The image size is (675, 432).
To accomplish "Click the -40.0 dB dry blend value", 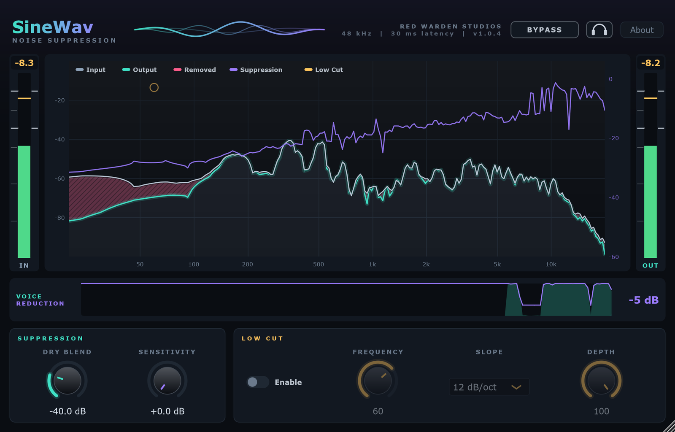I will click(67, 411).
